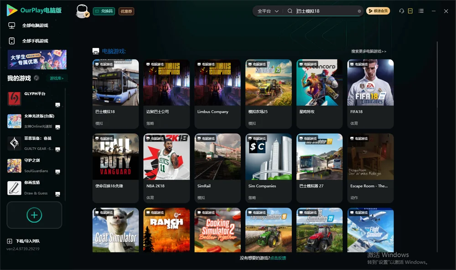Click the GLYPH平台 game icon
This screenshot has height=270, width=456.
coord(14,99)
